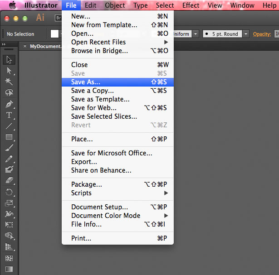Select the Paintbrush tool
This screenshot has width=279, height=275.
pyautogui.click(x=9, y=148)
